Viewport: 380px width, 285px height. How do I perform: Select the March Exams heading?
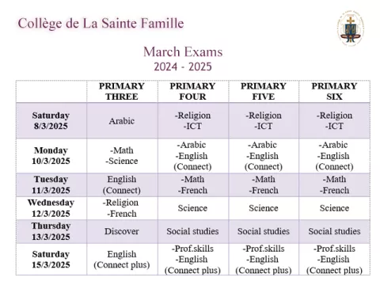tap(183, 51)
